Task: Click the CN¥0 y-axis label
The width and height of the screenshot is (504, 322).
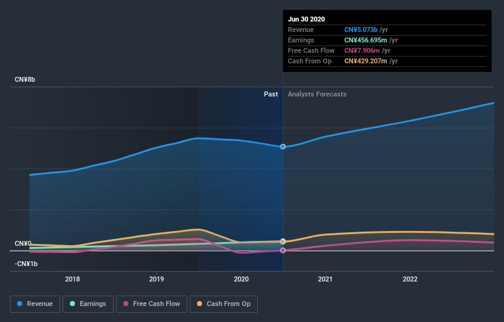Action: point(23,243)
